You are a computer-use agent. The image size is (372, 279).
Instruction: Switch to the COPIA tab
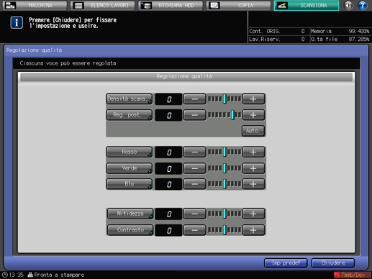(x=239, y=5)
